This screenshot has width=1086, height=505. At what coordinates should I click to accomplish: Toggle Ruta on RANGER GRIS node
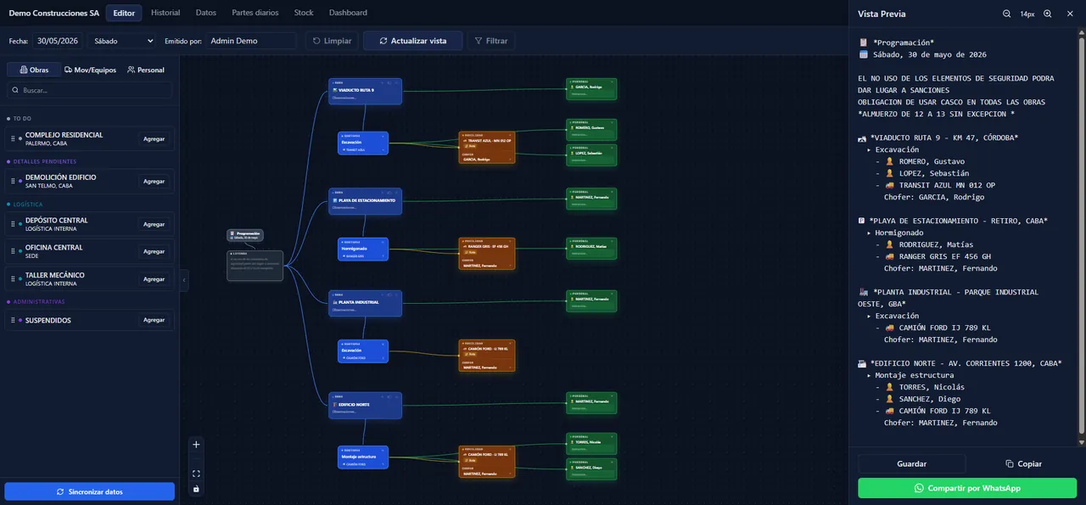[470, 252]
